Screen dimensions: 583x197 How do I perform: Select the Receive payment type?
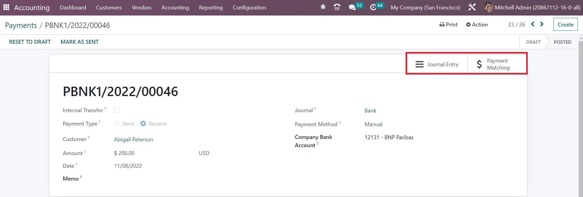[143, 123]
